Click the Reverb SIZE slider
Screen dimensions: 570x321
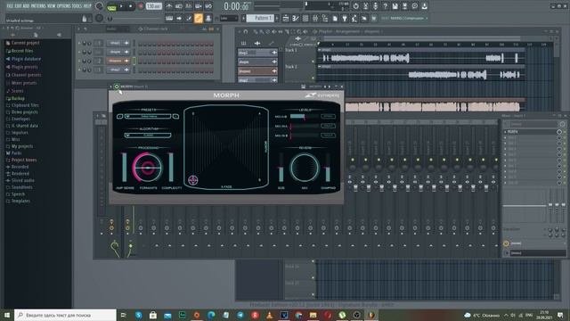tap(281, 168)
